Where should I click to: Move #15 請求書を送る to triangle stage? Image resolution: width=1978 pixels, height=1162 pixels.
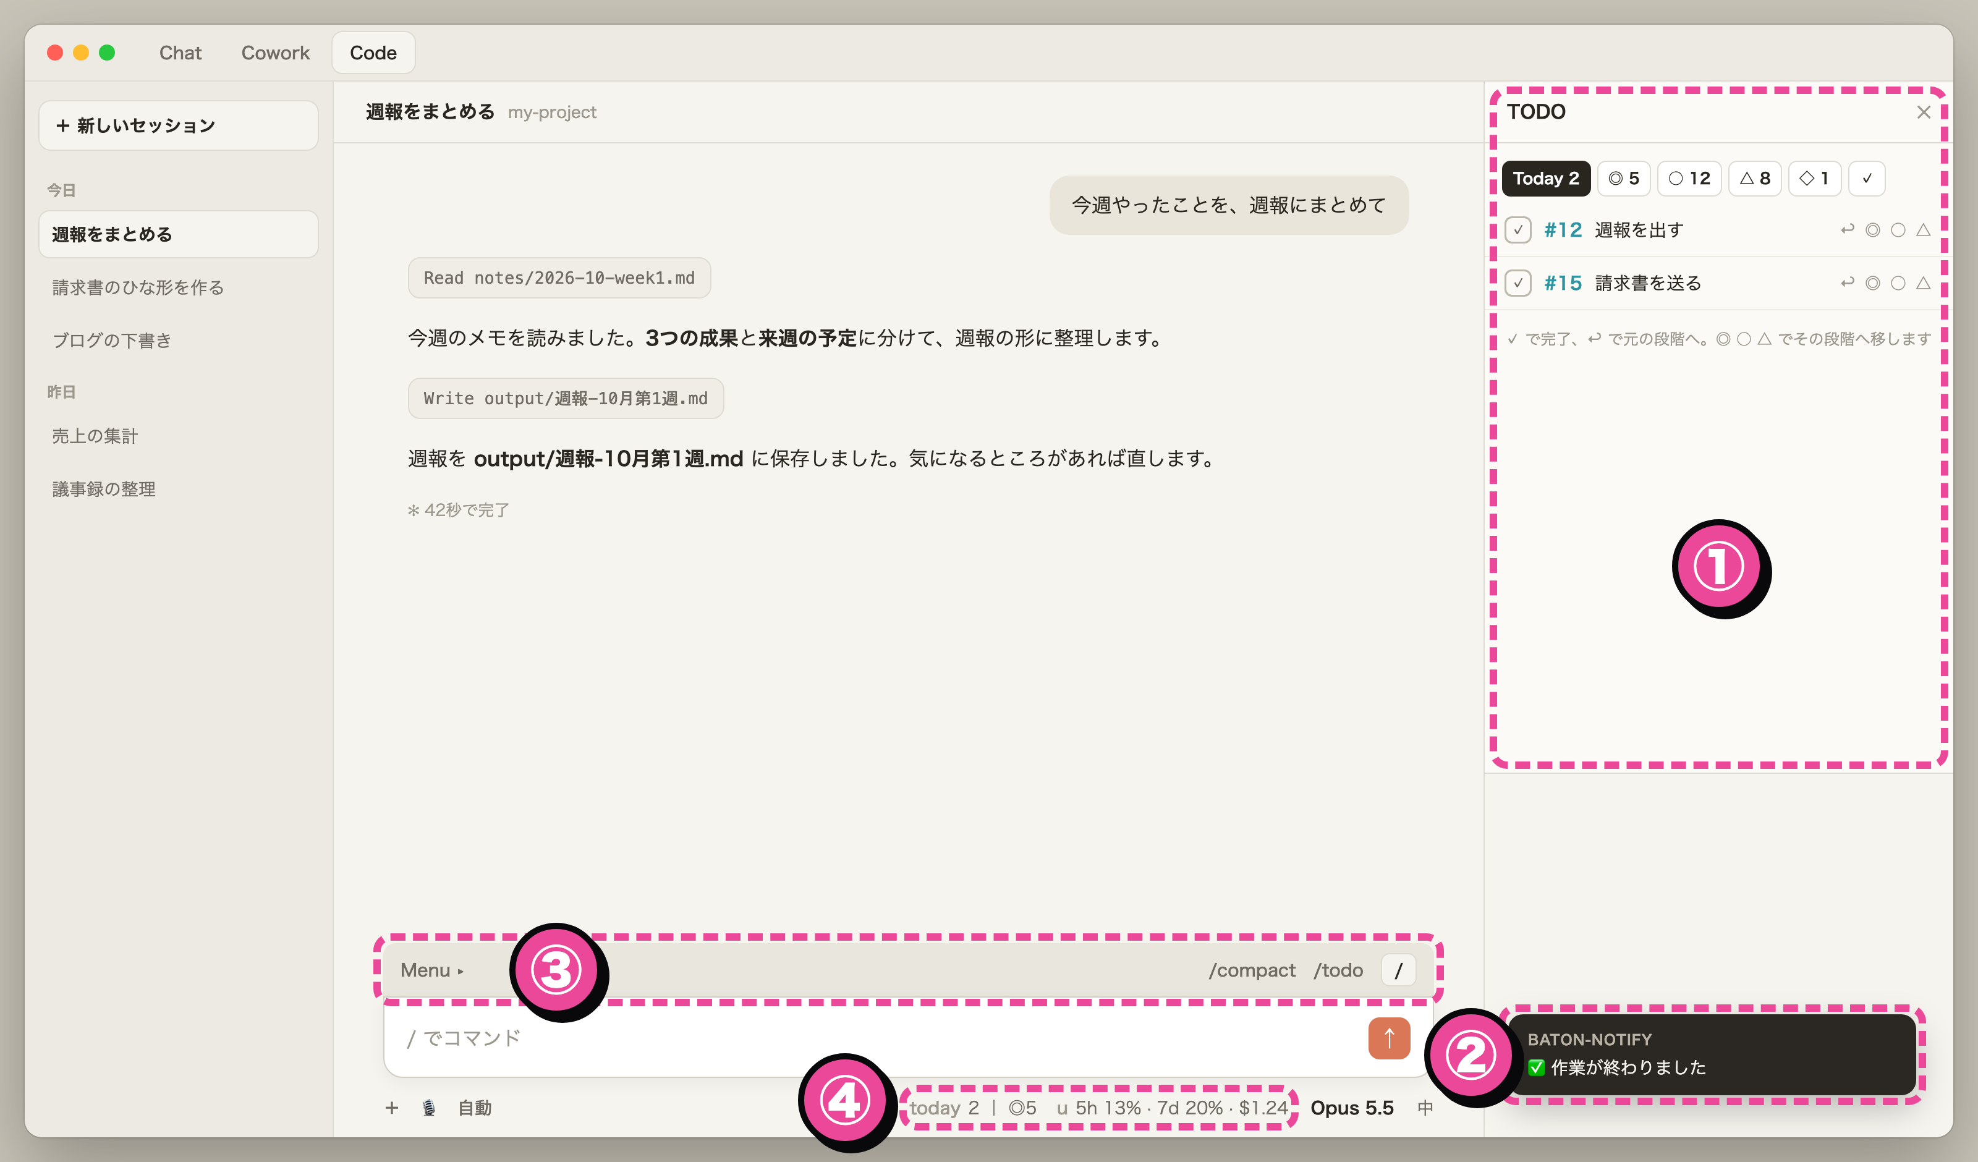(1923, 282)
